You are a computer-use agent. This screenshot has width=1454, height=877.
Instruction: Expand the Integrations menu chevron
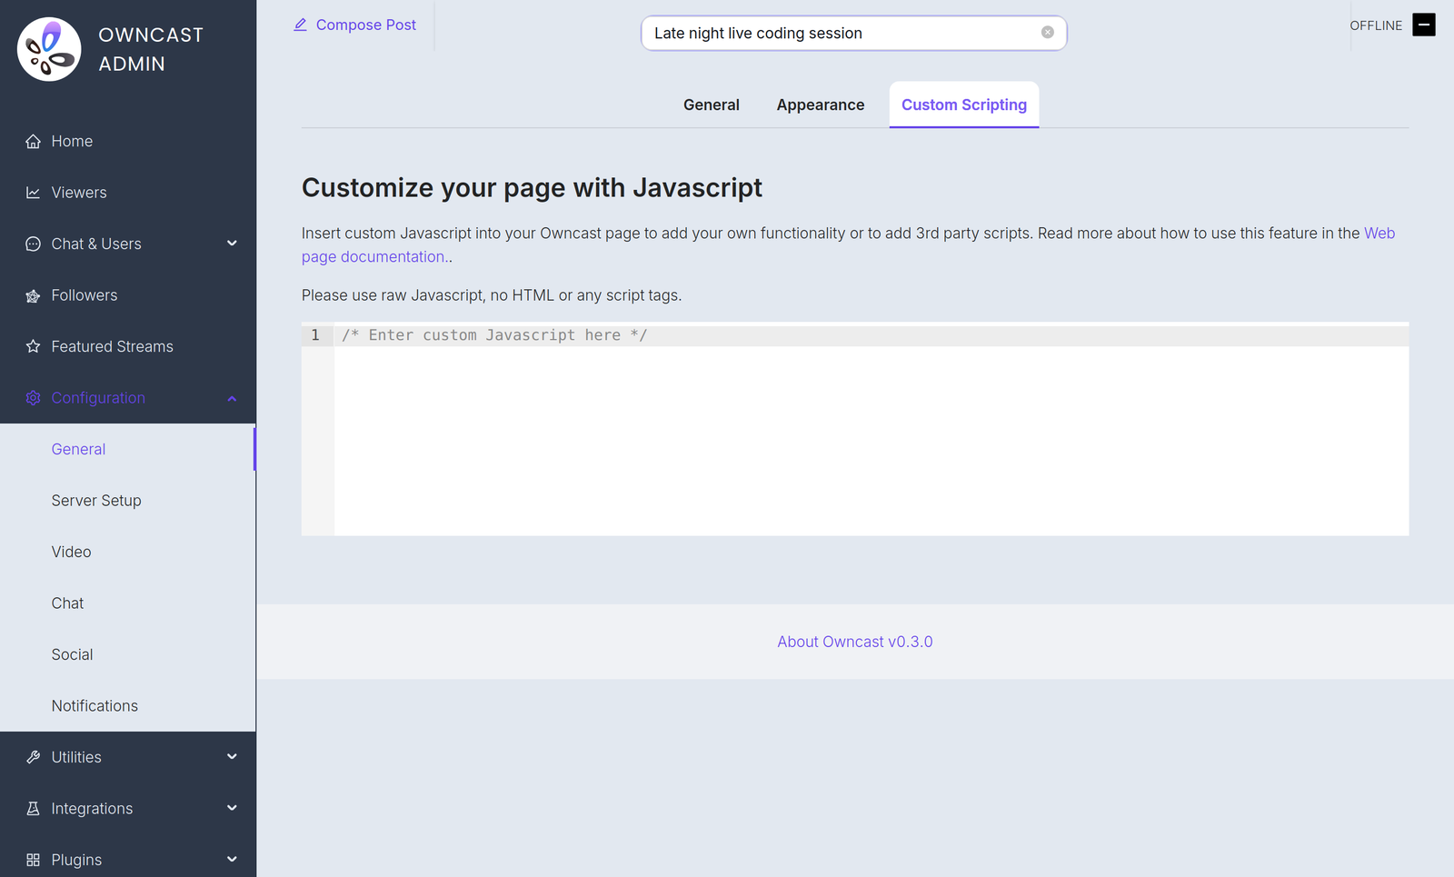pyautogui.click(x=232, y=808)
